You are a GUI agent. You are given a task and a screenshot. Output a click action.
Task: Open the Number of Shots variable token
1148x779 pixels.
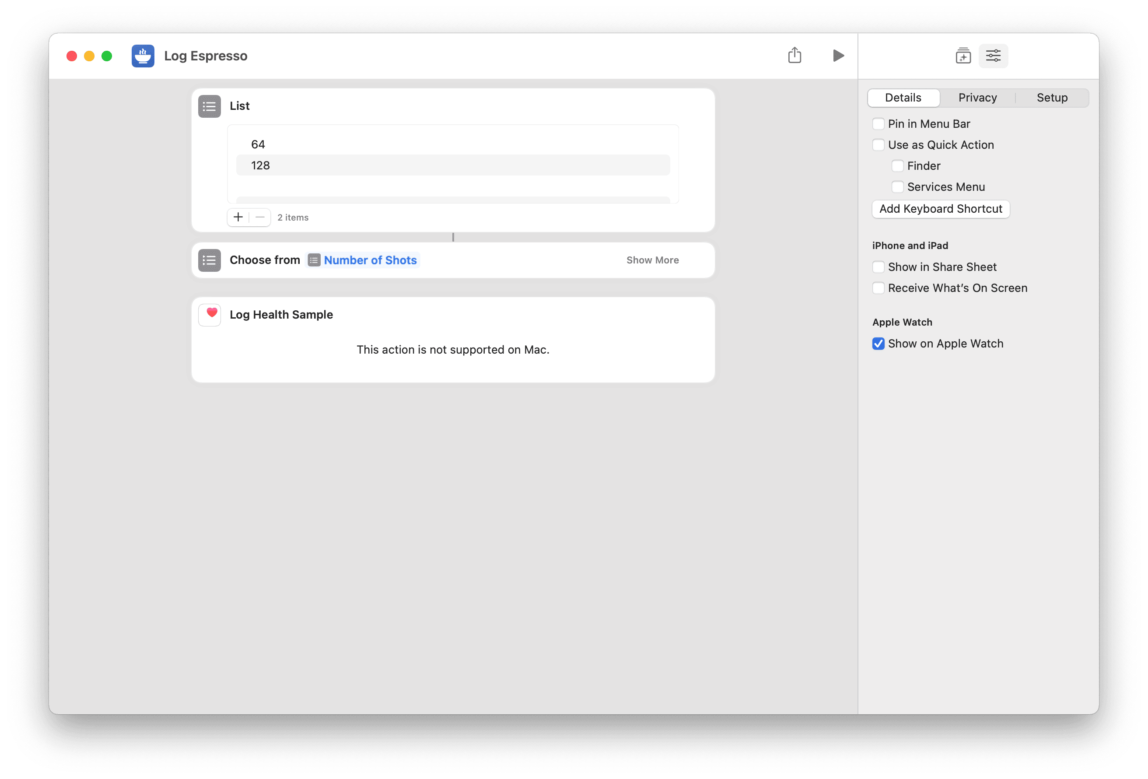coord(370,260)
